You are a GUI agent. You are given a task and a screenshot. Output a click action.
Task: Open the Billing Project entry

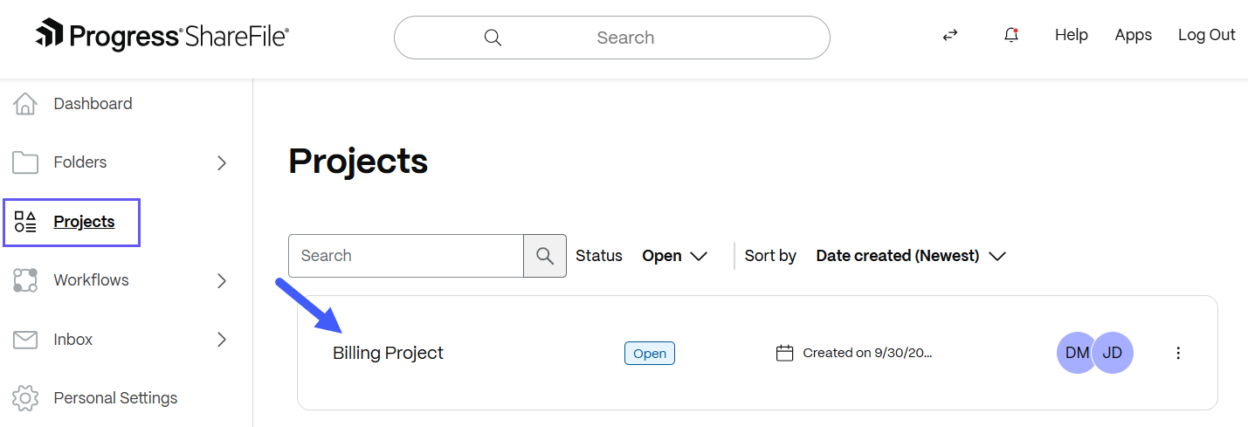point(388,353)
